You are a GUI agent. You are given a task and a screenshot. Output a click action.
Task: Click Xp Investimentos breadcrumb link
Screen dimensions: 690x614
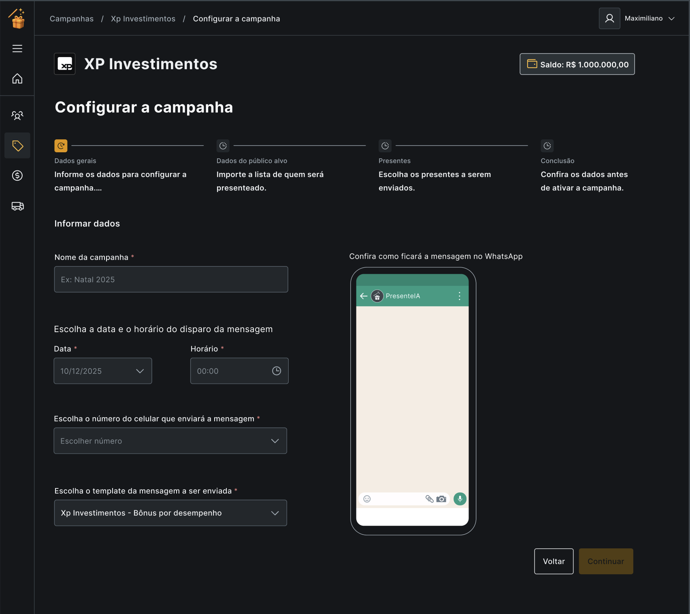143,19
